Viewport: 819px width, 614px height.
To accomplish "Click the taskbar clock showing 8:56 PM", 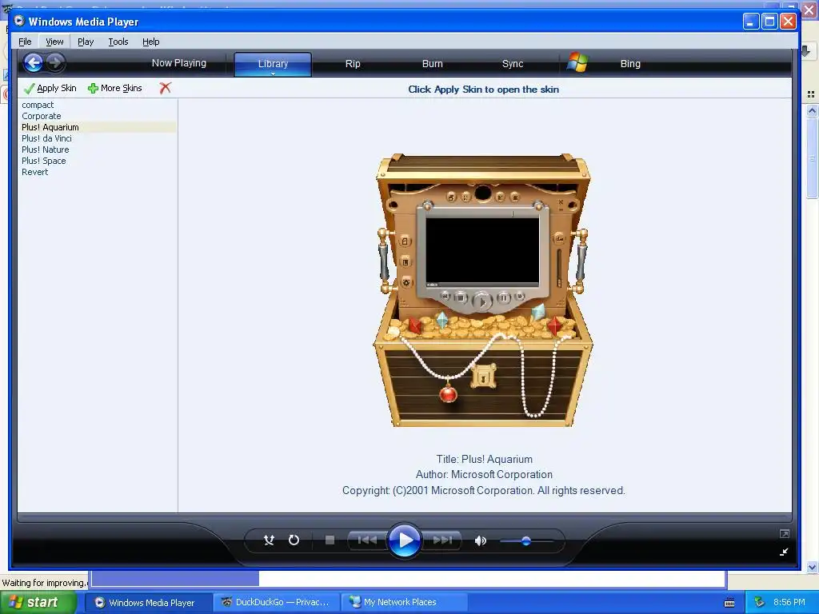I will click(789, 602).
